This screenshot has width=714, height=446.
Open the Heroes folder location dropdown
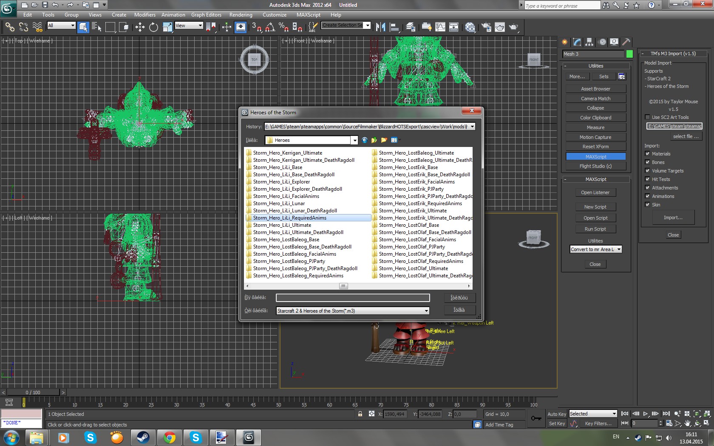click(354, 140)
